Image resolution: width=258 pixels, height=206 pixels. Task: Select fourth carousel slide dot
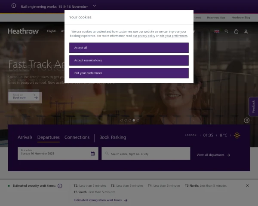(134, 120)
